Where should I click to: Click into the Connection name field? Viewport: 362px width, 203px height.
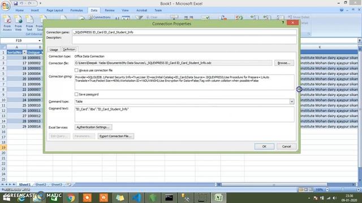coord(184,32)
